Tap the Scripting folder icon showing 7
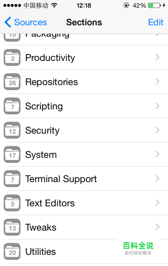Screen dimensions: 168x266 tap(12, 106)
